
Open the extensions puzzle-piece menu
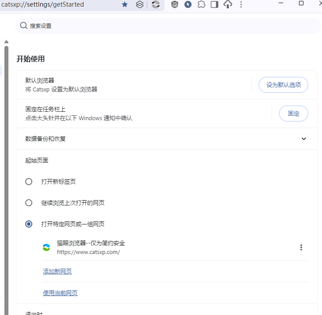[x=201, y=4]
